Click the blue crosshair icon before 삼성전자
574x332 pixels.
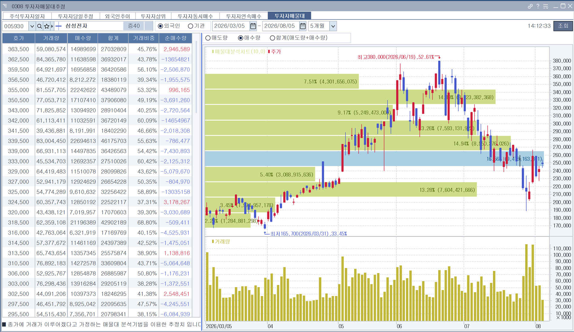59,26
